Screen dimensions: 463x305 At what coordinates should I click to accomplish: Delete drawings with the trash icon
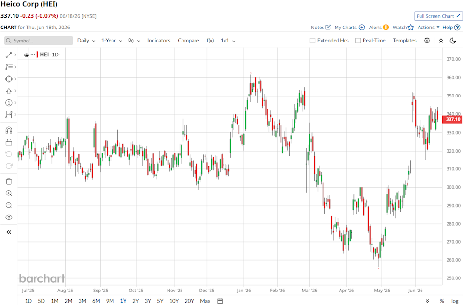click(9, 181)
